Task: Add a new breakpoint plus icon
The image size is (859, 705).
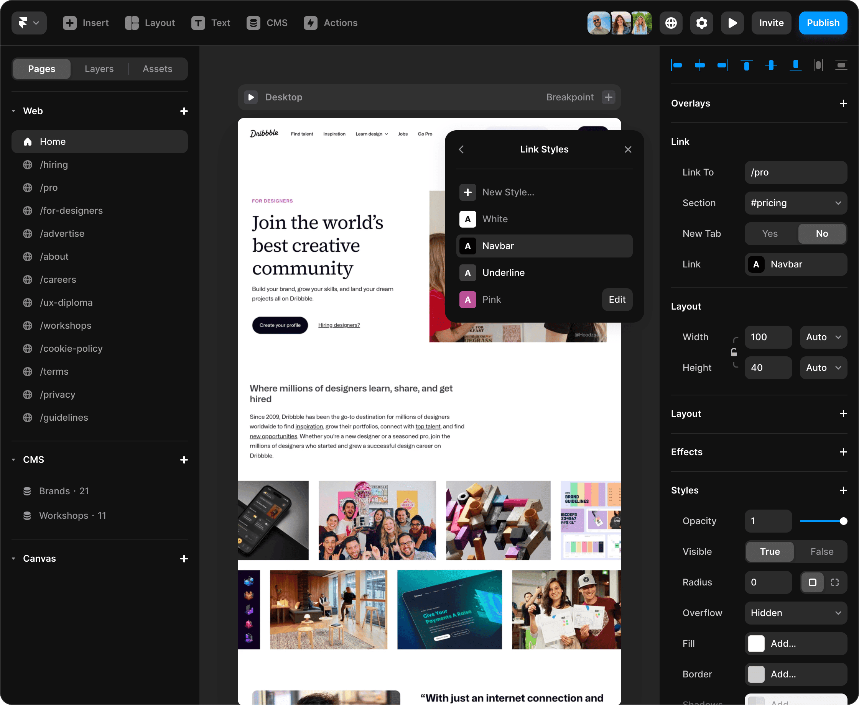Action: coord(608,97)
